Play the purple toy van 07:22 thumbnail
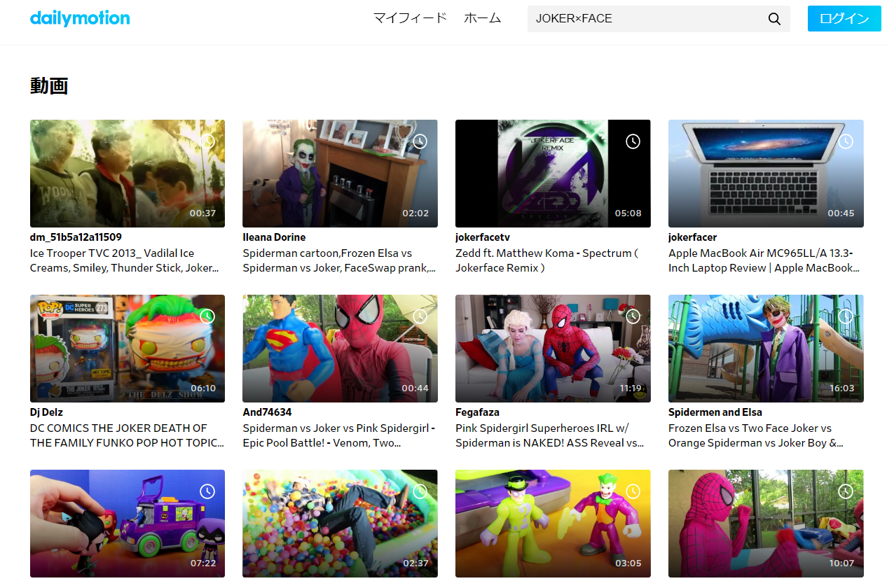The image size is (887, 581). pos(128,524)
